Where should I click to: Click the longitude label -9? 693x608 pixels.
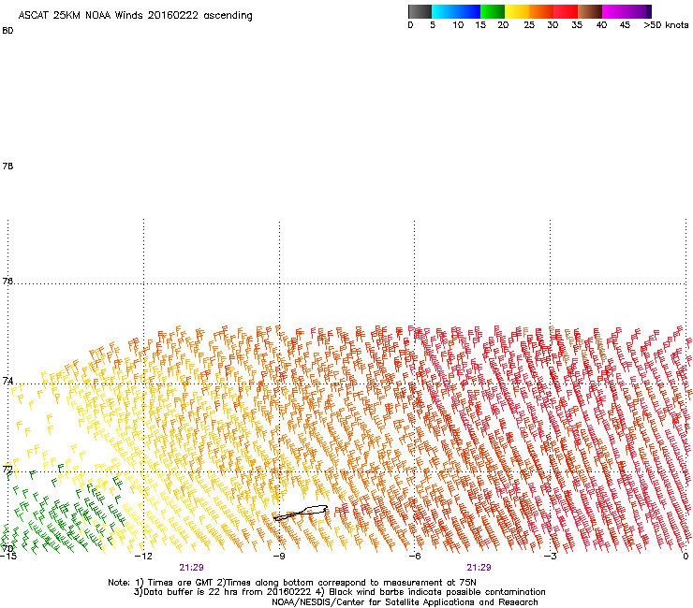pyautogui.click(x=279, y=556)
